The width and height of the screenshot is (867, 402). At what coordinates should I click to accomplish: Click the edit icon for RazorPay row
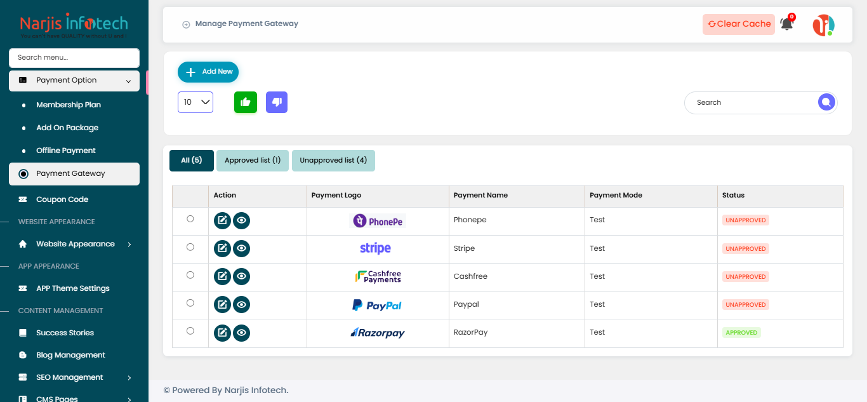pos(222,332)
